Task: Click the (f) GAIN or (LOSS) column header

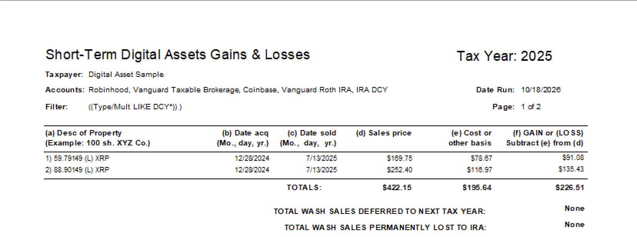Action: [545, 138]
